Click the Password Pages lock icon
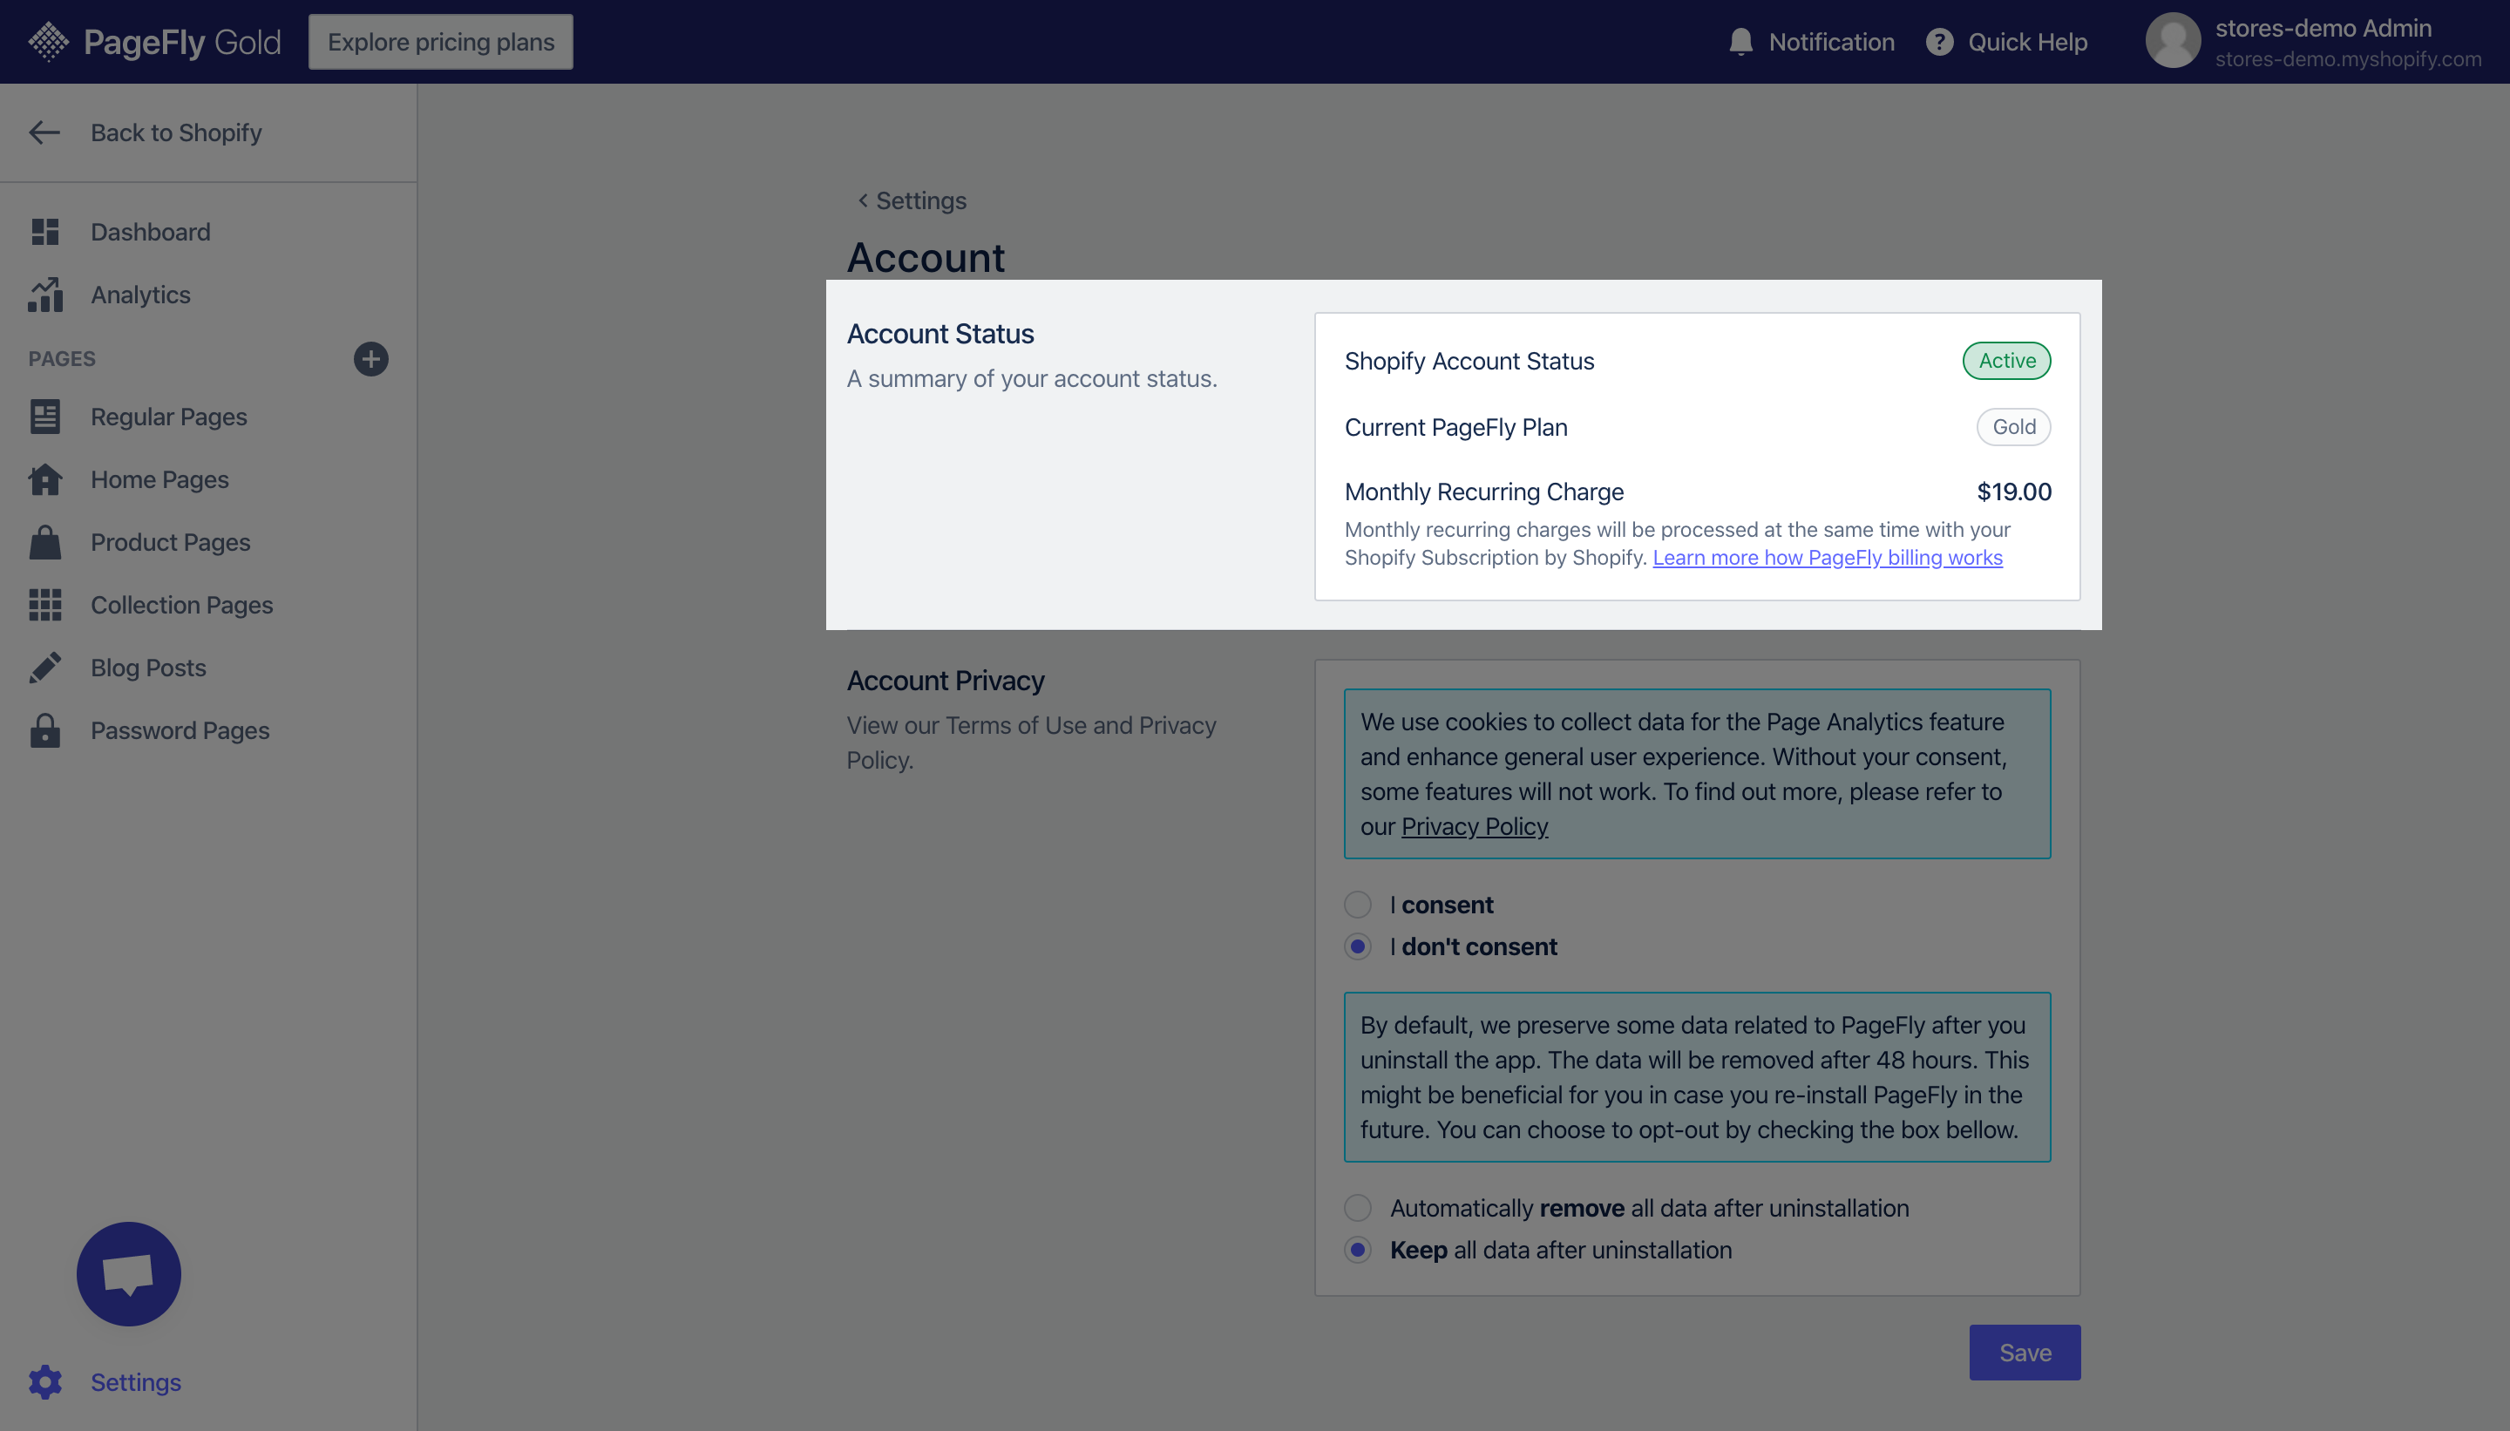The height and width of the screenshot is (1431, 2510). pyautogui.click(x=45, y=731)
